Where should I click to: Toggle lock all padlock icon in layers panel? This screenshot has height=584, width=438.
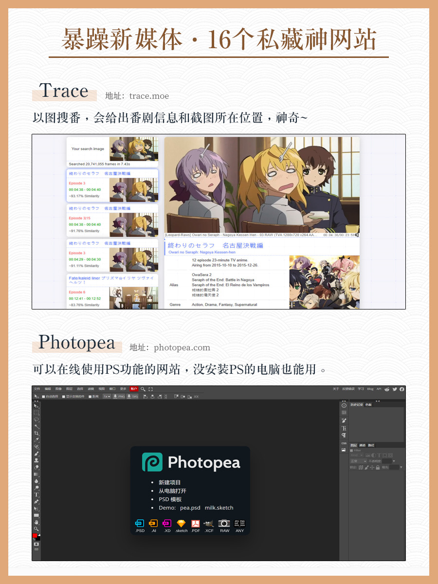point(378,467)
